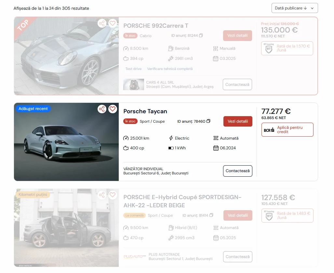
Task: Click the Adăugat recent badge
Action: coord(33,109)
